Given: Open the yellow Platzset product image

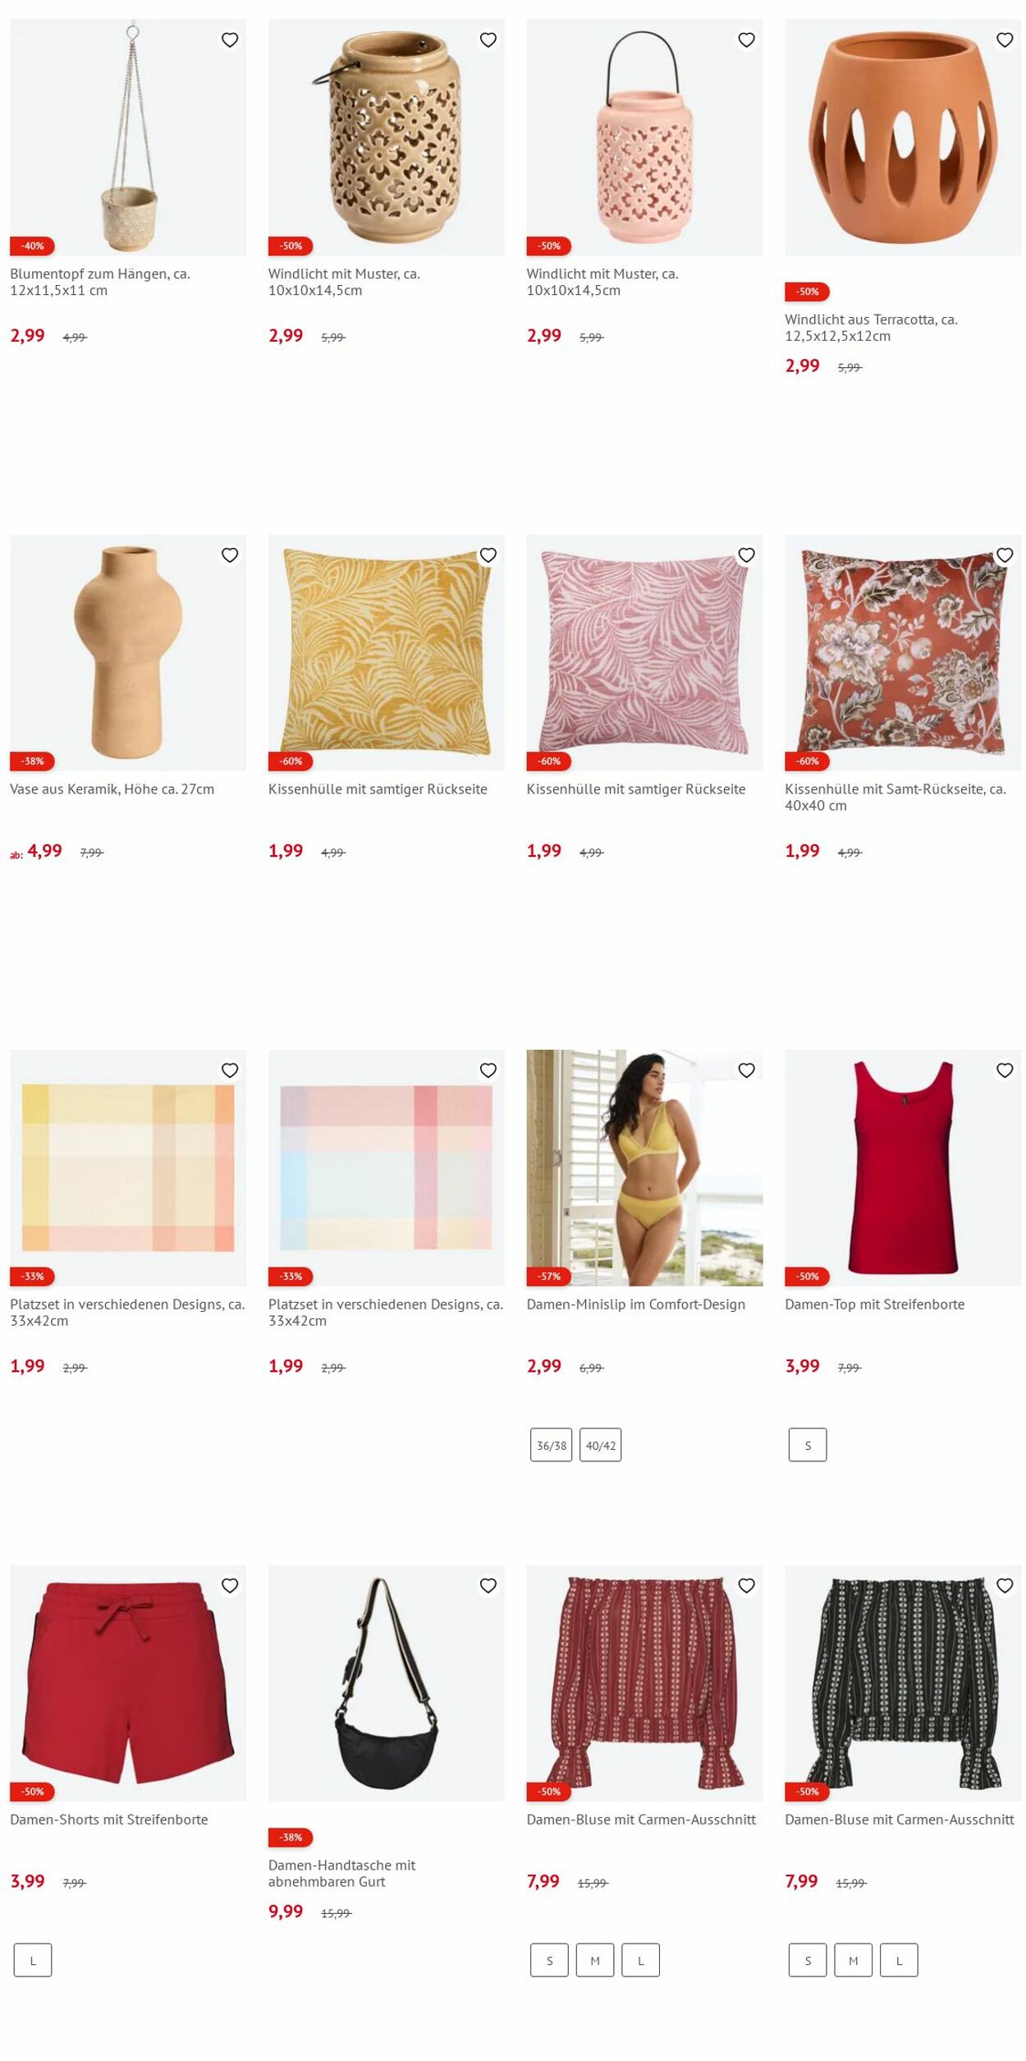Looking at the screenshot, I should [128, 1167].
